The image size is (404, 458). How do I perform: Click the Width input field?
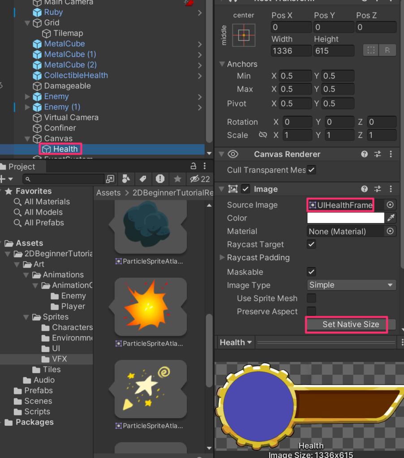click(291, 51)
